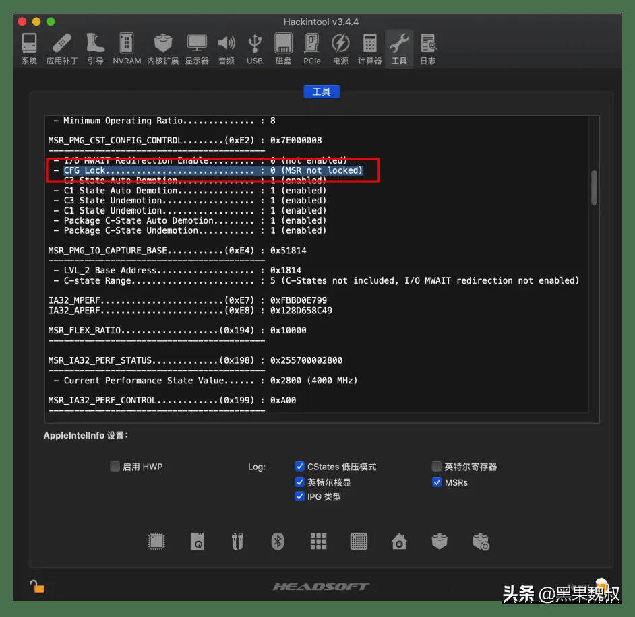Open the 电源 power section
Image resolution: width=635 pixels, height=617 pixels.
point(340,48)
